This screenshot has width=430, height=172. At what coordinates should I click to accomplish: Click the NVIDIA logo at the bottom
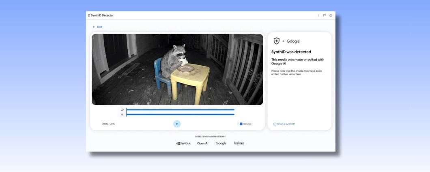(x=183, y=143)
